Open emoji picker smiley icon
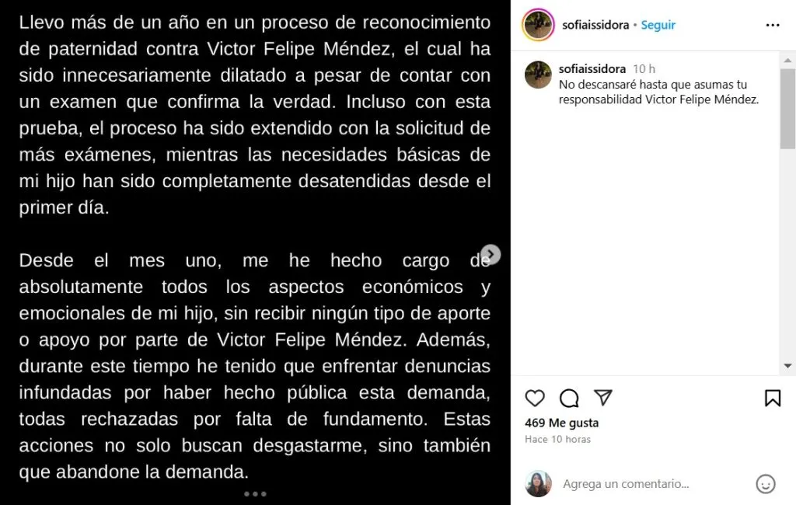Image resolution: width=796 pixels, height=505 pixels. tap(766, 484)
